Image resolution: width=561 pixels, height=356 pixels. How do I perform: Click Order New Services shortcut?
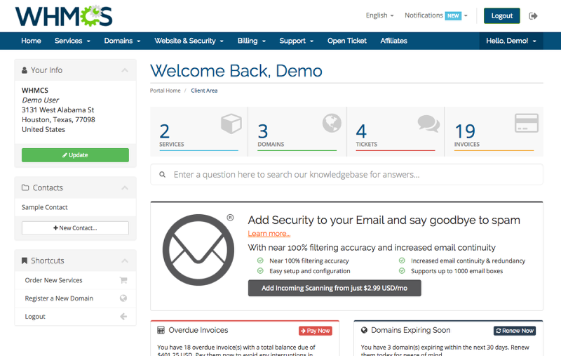tap(75, 280)
